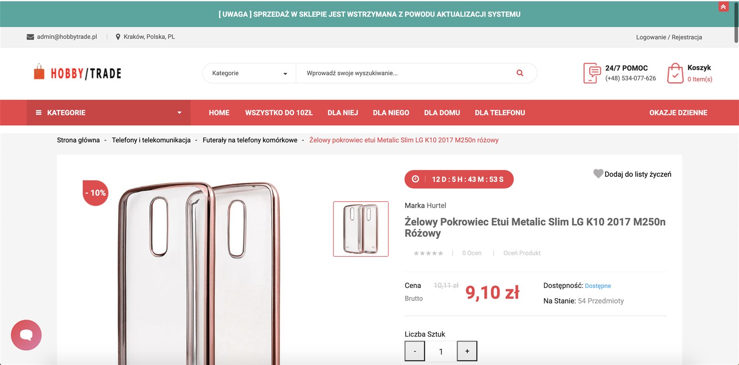The image size is (739, 365).
Task: Click the 24/7 help chat icon
Action: 592,73
